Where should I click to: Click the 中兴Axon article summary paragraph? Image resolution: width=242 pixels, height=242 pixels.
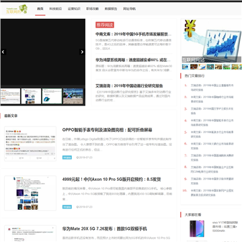117,194
